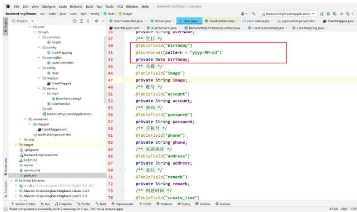357x212 pixels.
Task: Close the JsonFormat.class tab
Action: point(237,21)
